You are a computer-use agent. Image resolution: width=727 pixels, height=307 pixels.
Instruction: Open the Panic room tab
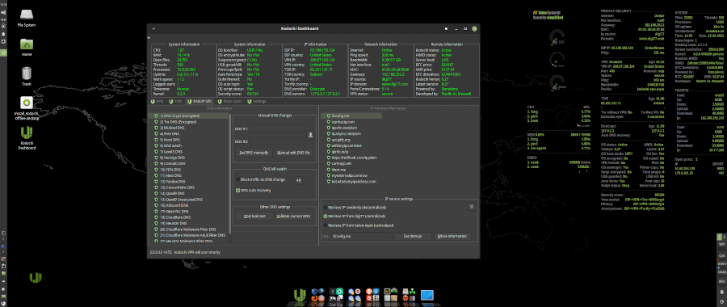[229, 101]
